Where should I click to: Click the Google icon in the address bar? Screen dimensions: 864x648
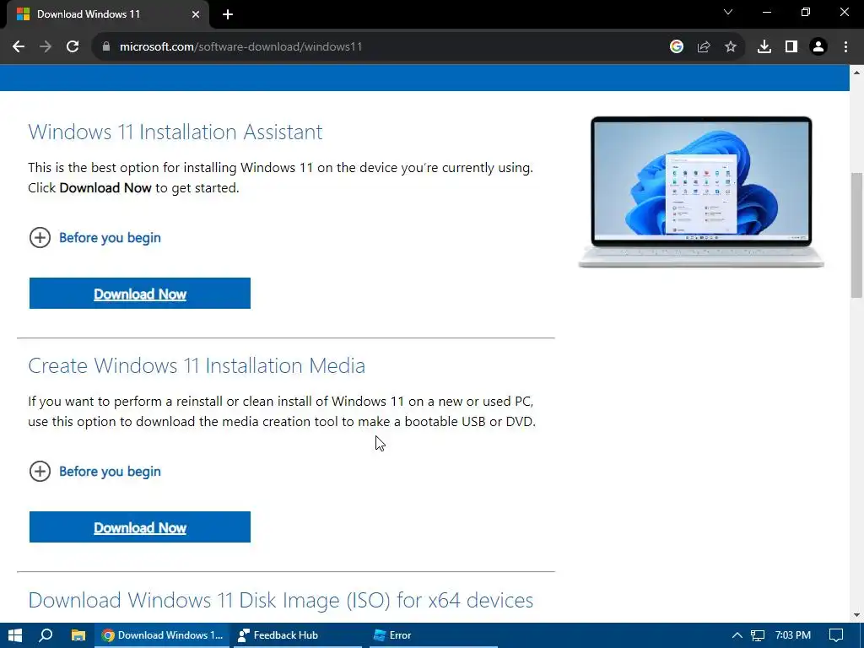click(x=677, y=47)
